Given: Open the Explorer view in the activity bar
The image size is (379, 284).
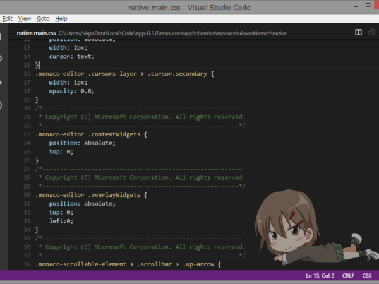Looking at the screenshot, I should pos(1,36).
